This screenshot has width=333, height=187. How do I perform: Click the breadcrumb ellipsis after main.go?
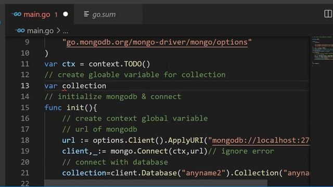[x=66, y=31]
